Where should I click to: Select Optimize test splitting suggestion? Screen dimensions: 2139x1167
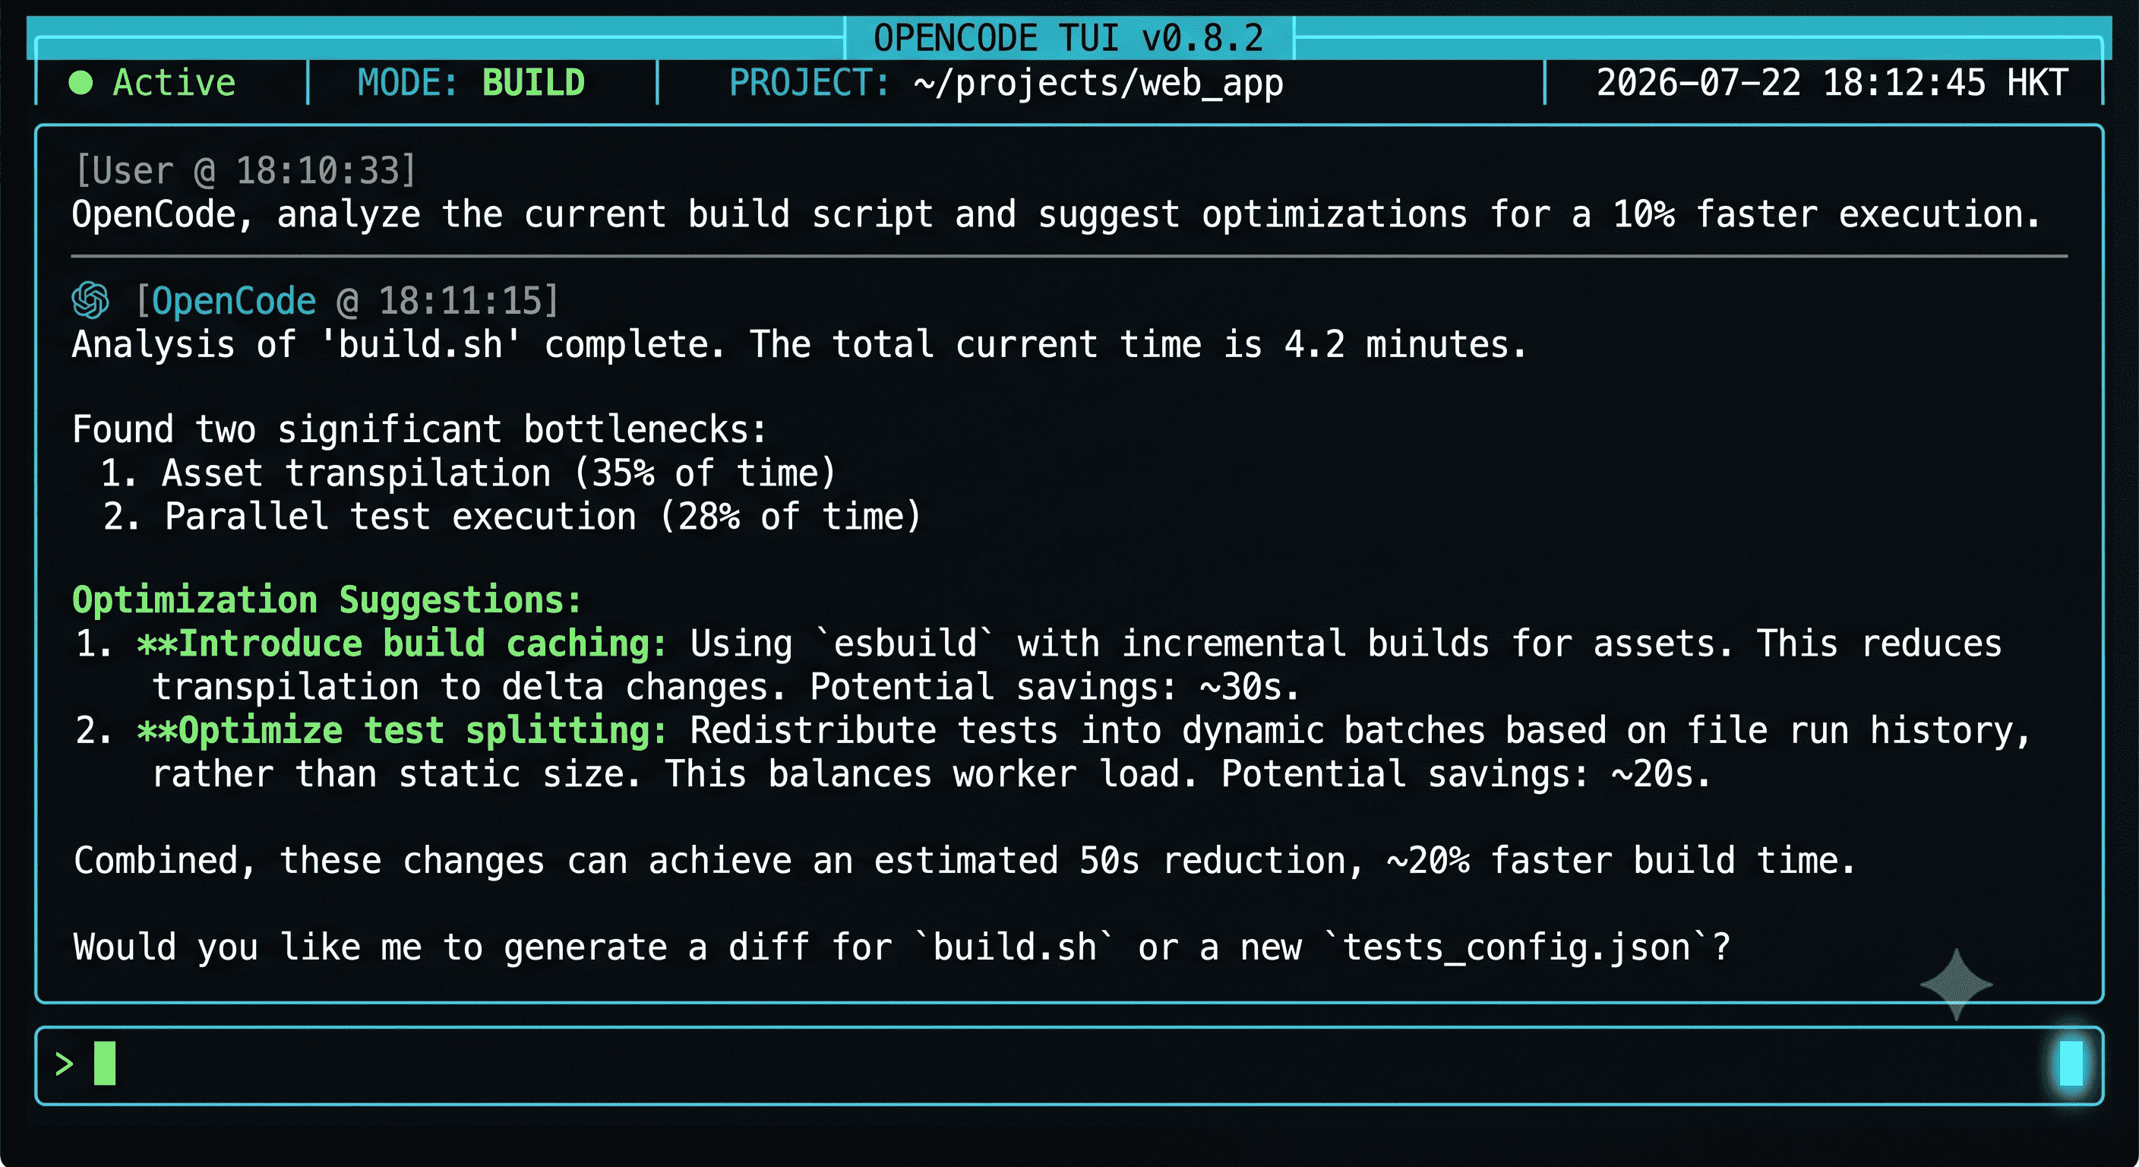coord(402,731)
